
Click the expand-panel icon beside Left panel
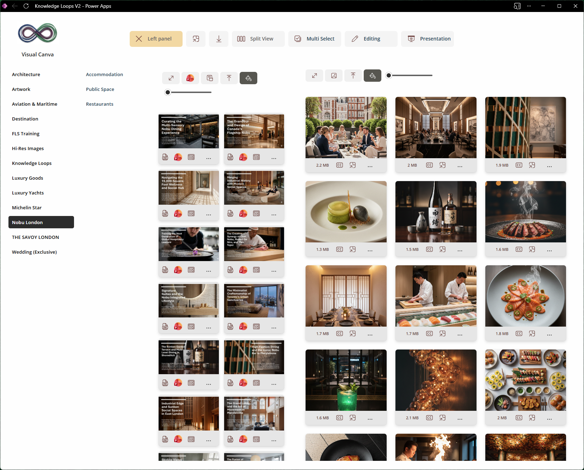[196, 39]
